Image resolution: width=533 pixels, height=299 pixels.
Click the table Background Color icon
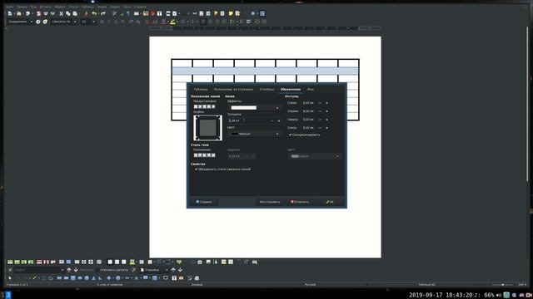[x=132, y=262]
